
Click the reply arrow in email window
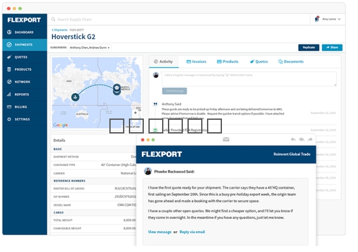point(294,139)
